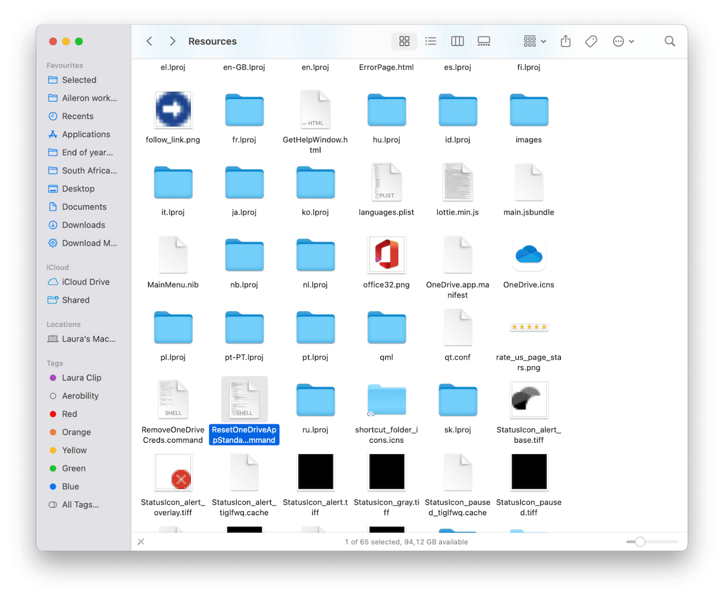The width and height of the screenshot is (724, 599).
Task: Open the group-by dropdown in the toolbar
Action: 533,41
